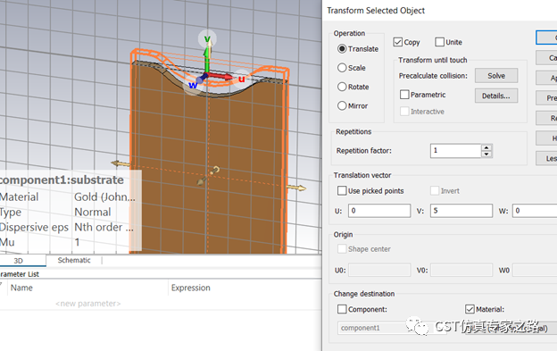Click the Solve button
The image size is (557, 351).
point(496,76)
